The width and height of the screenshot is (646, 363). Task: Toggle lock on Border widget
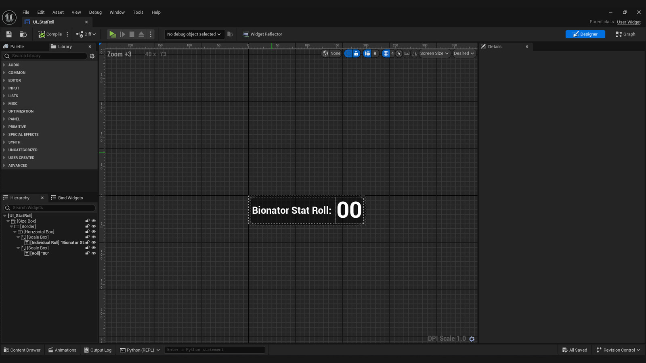point(87,226)
